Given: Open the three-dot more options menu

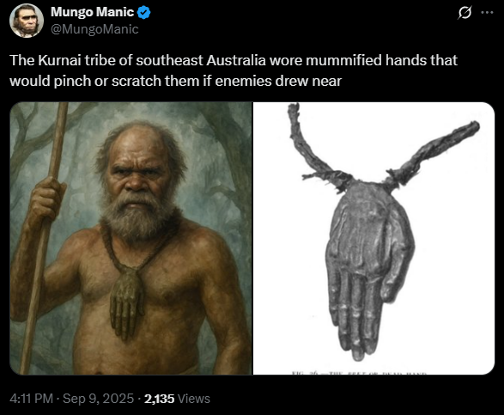Looking at the screenshot, I should (x=487, y=13).
